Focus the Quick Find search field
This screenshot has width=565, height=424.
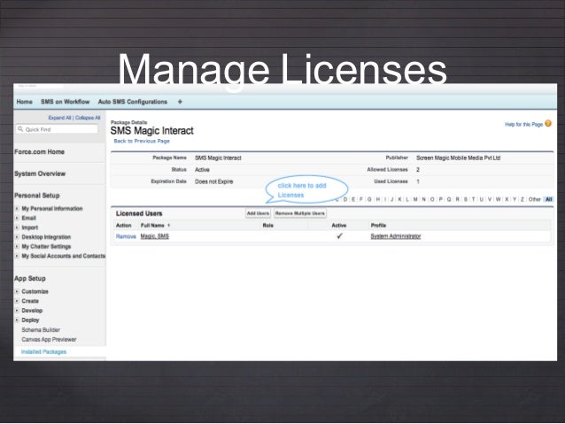[x=57, y=129]
